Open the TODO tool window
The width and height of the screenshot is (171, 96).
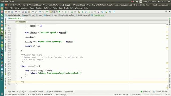pyautogui.click(x=11, y=91)
